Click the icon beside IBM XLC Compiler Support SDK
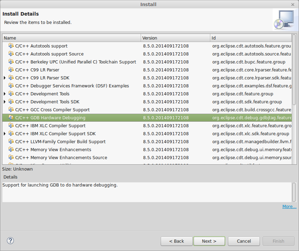Viewport: 299px width, 251px height. pos(11,133)
